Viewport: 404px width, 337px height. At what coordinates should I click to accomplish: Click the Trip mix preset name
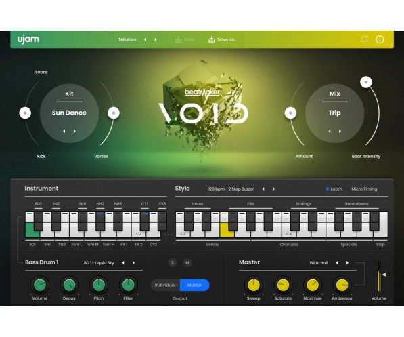(x=334, y=113)
